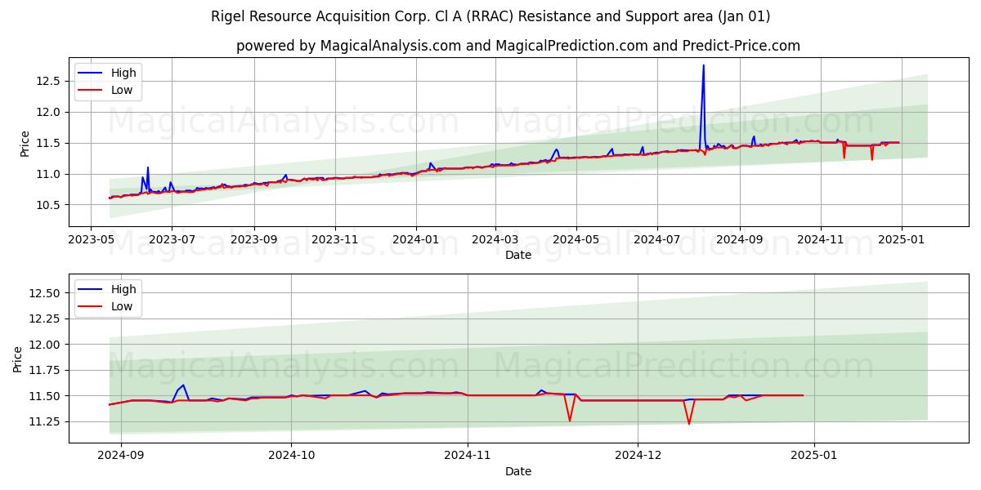Viewport: 981px width, 490px height.
Task: Click the 2024-03 tick label
Action: (x=495, y=239)
